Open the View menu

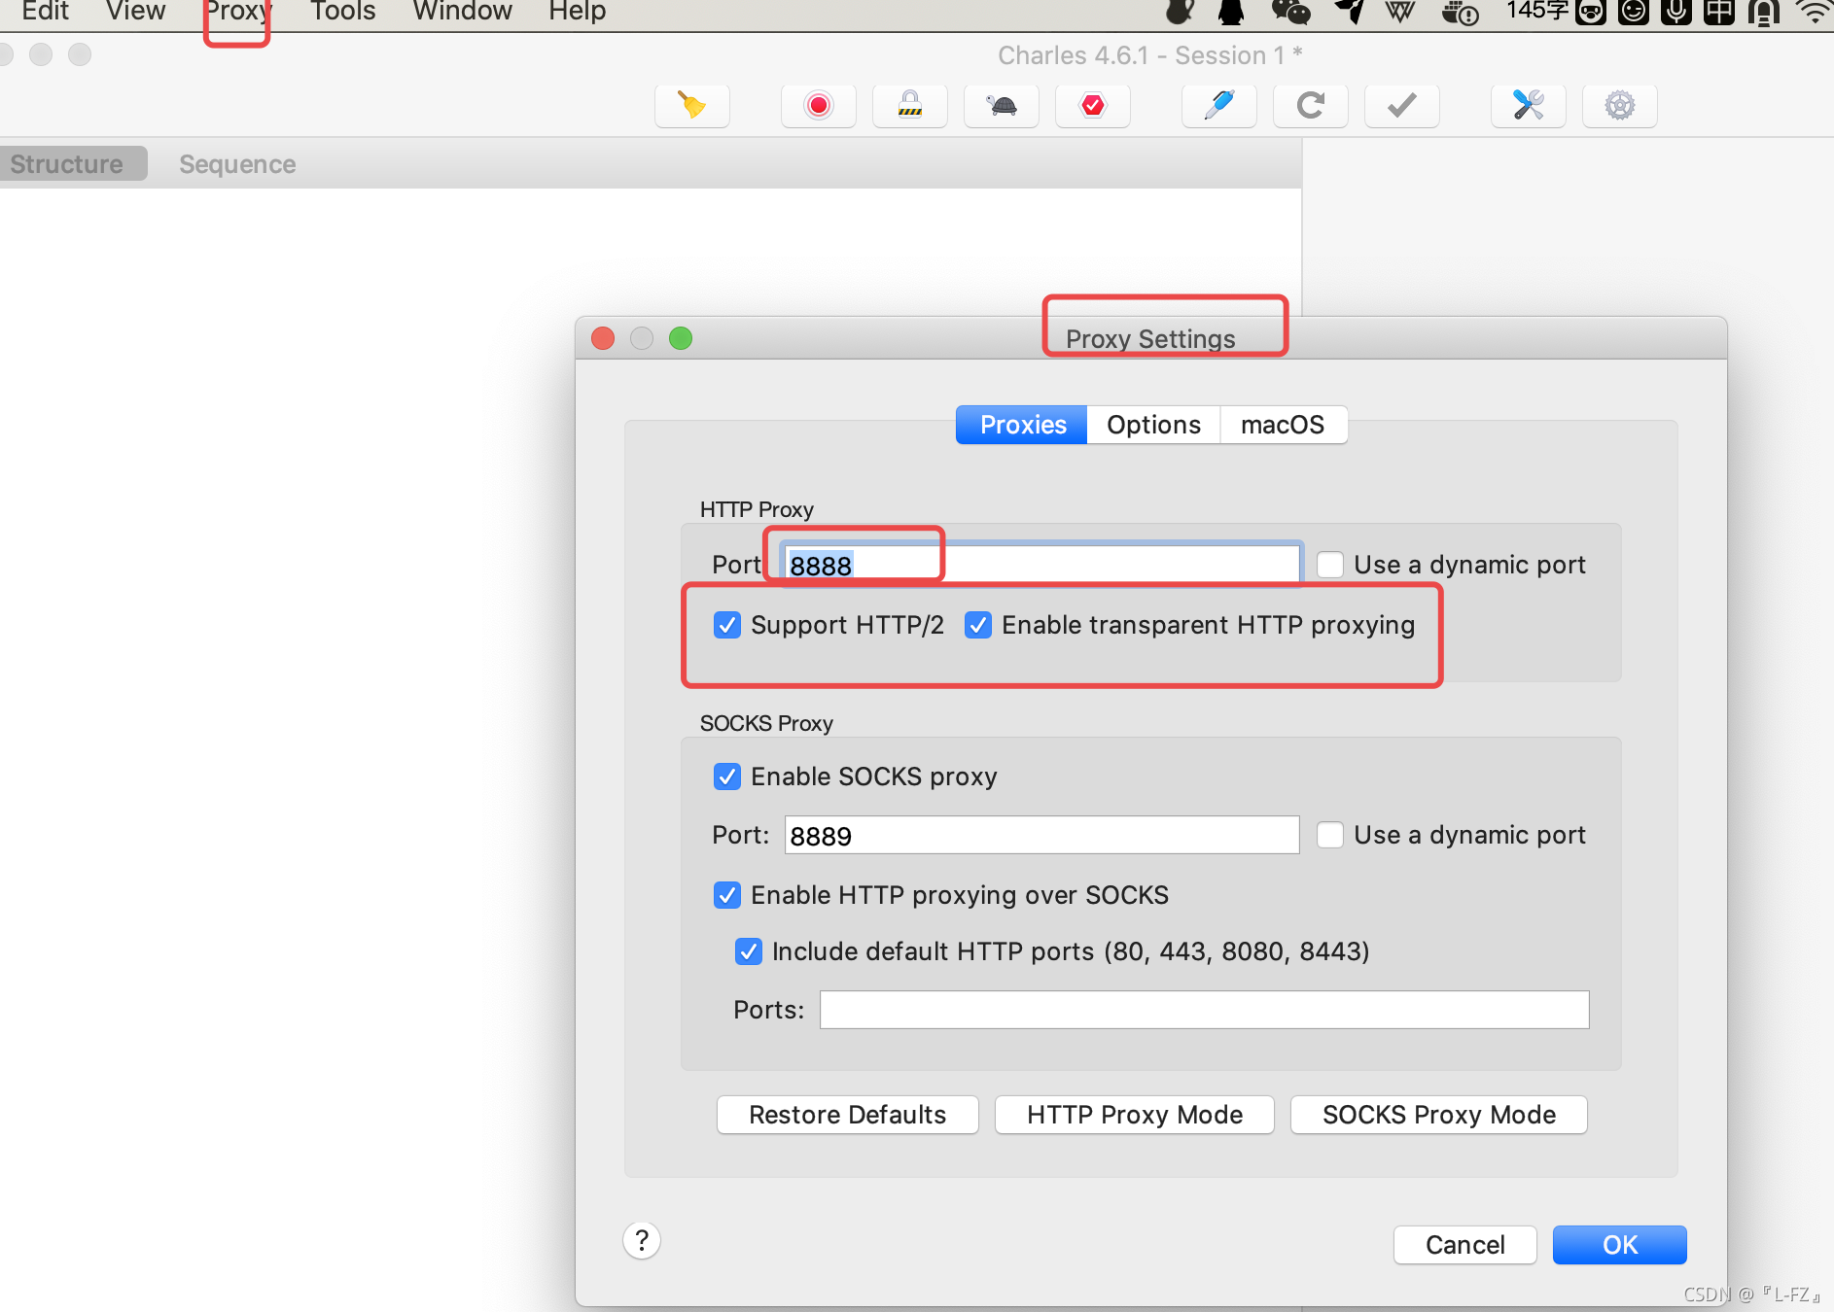(135, 12)
